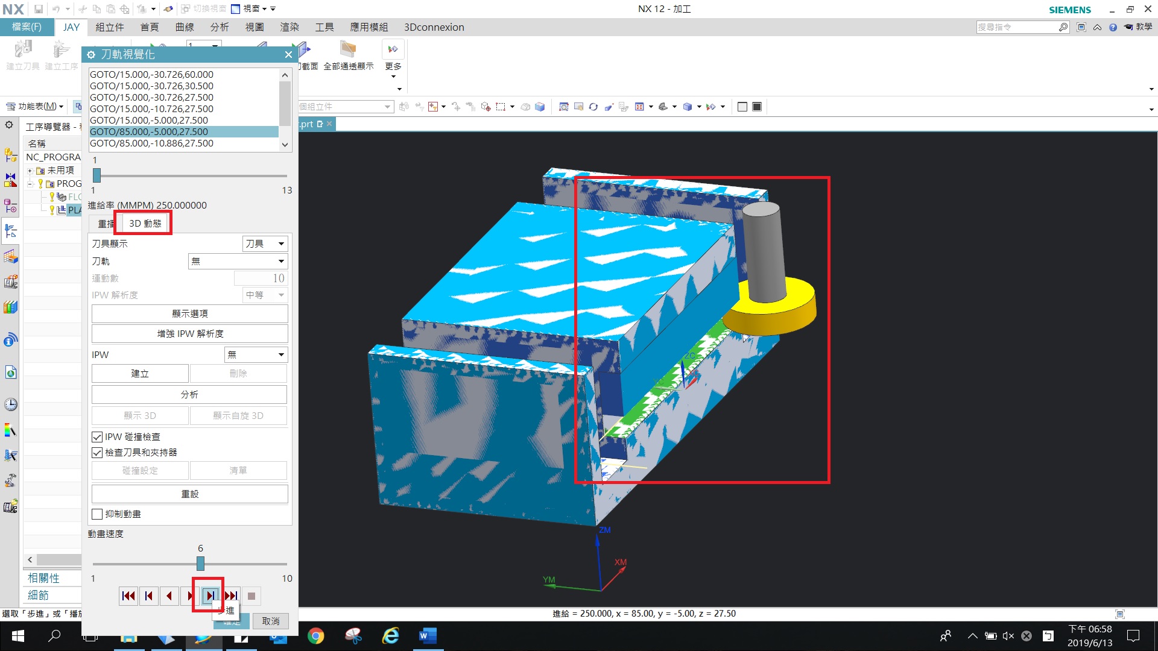Select the light background square icon
The image size is (1158, 651).
[742, 107]
